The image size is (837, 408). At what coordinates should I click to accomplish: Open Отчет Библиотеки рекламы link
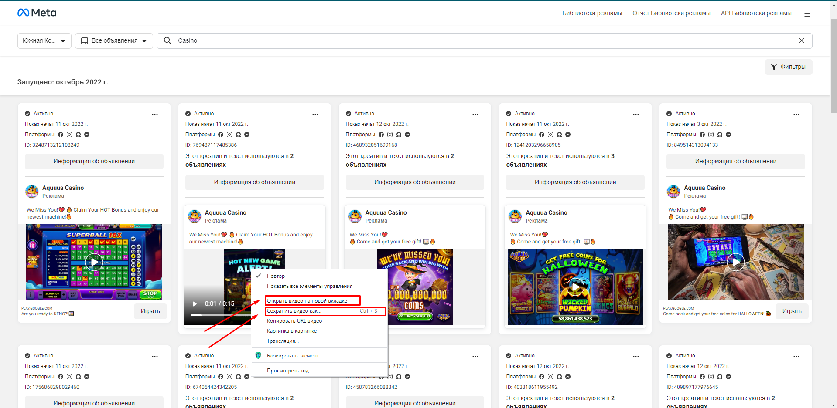(671, 13)
